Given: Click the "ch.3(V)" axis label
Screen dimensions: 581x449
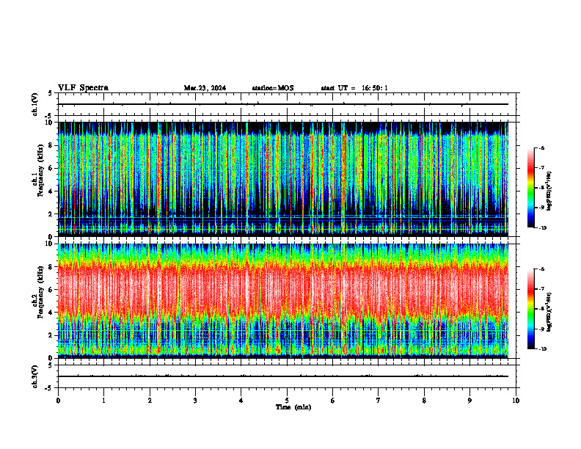Looking at the screenshot, I should [x=35, y=376].
